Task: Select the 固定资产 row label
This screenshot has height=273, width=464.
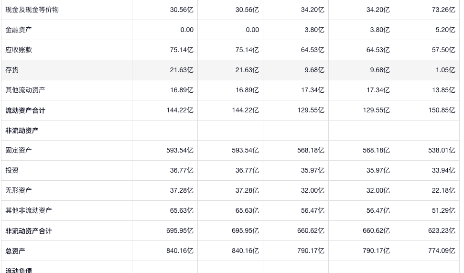Action: point(19,150)
